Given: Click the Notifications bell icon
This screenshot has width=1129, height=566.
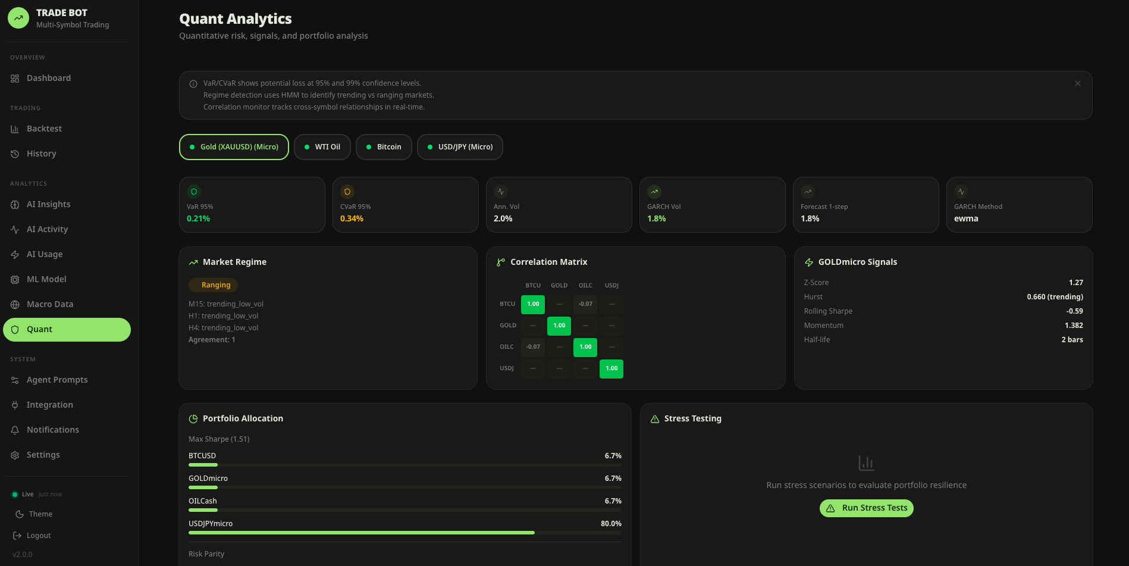Looking at the screenshot, I should pos(15,430).
